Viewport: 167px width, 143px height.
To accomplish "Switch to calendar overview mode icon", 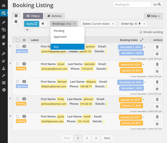I will [x=16, y=21].
